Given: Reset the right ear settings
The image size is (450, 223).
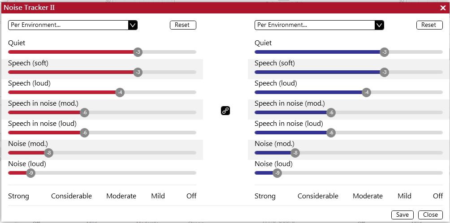Looking at the screenshot, I should click(x=430, y=25).
